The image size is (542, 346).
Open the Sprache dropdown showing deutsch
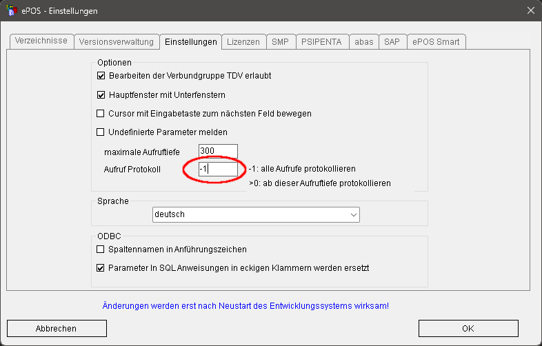[256, 214]
